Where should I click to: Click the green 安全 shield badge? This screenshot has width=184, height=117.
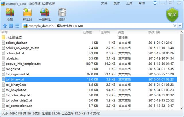pyautogui.click(x=172, y=14)
